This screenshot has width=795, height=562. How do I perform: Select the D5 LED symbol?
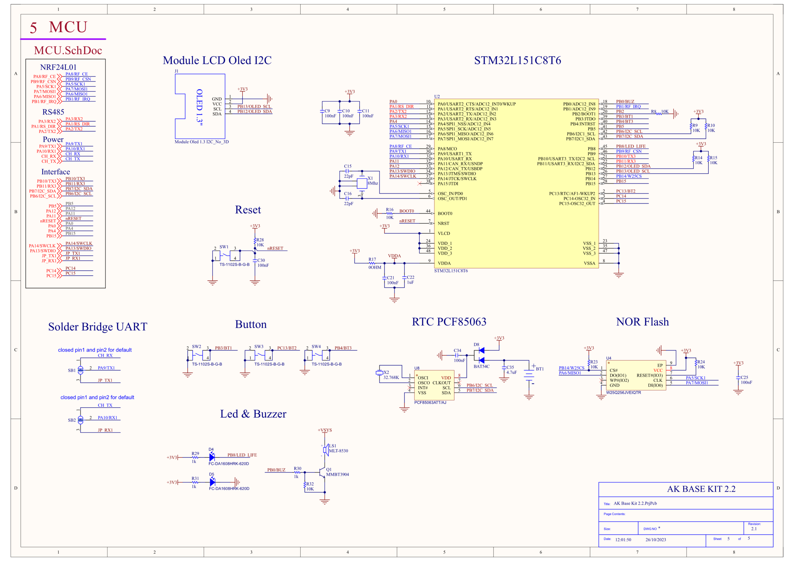click(212, 482)
